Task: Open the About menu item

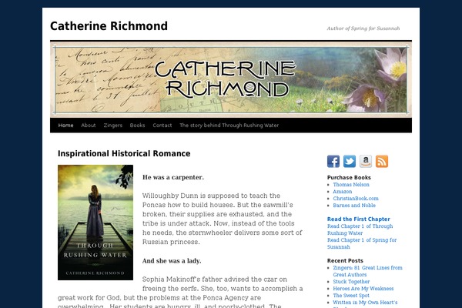Action: tap(89, 126)
